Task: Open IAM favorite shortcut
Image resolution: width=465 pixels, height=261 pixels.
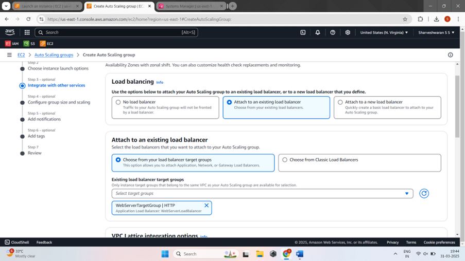Action: pyautogui.click(x=12, y=44)
